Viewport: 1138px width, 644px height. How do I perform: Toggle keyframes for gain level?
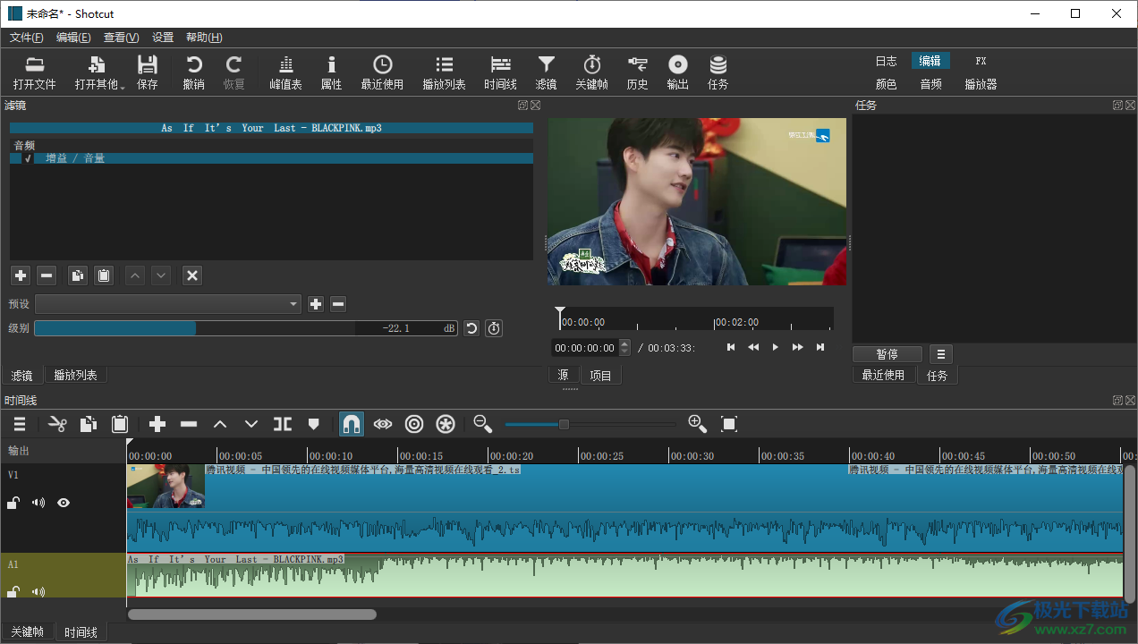point(494,328)
